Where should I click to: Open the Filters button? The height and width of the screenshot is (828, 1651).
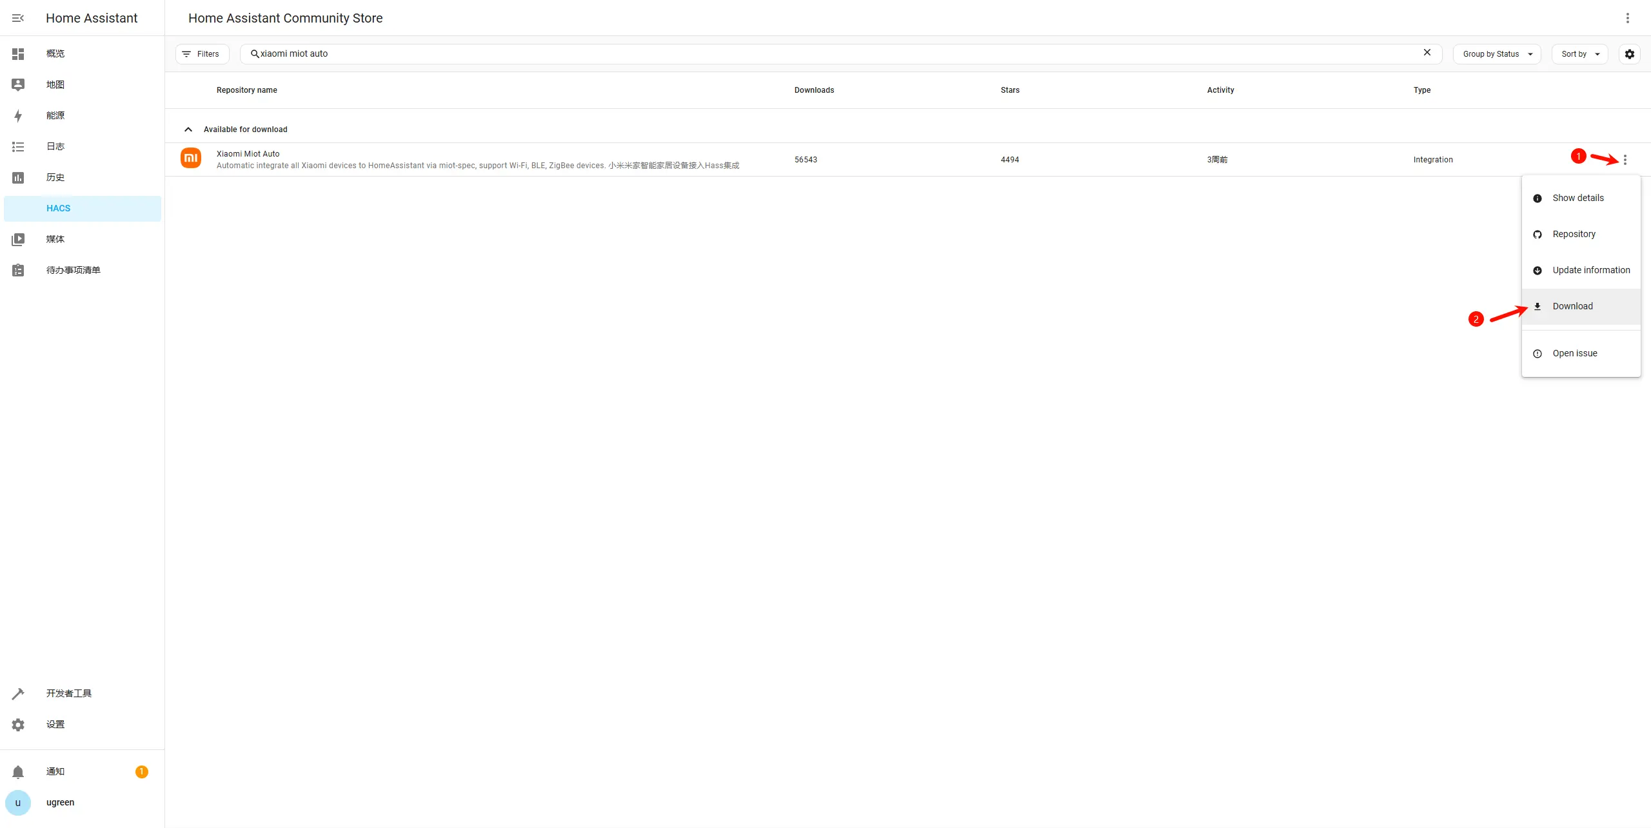(202, 54)
